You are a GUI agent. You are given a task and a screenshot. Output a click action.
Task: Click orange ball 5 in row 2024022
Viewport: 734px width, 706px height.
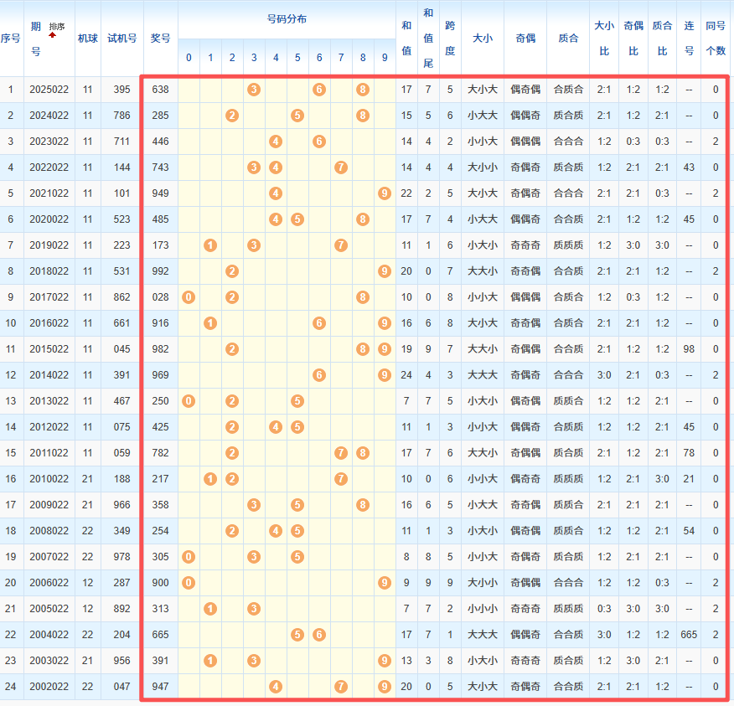[x=297, y=116]
